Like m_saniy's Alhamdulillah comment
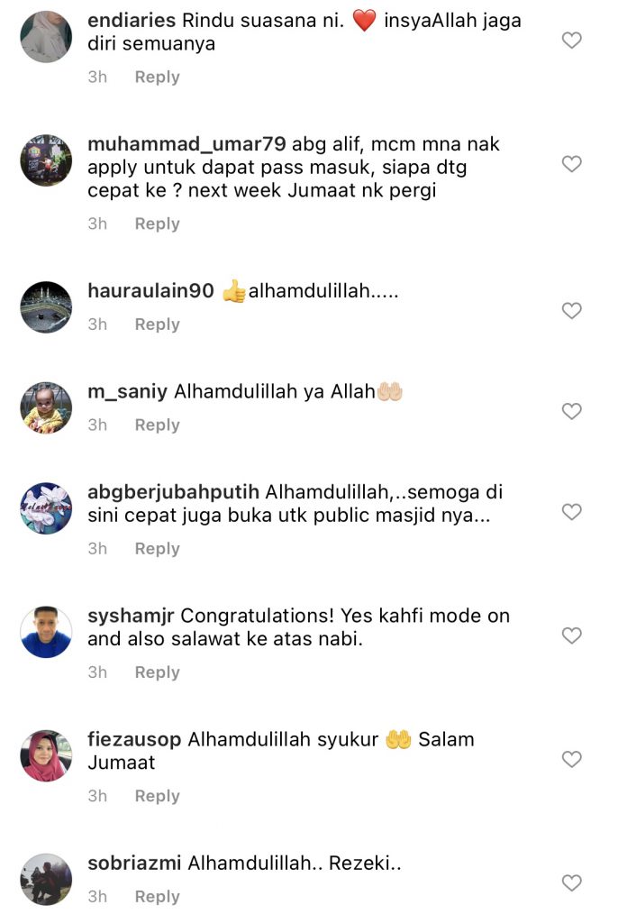The width and height of the screenshot is (618, 923). point(571,411)
